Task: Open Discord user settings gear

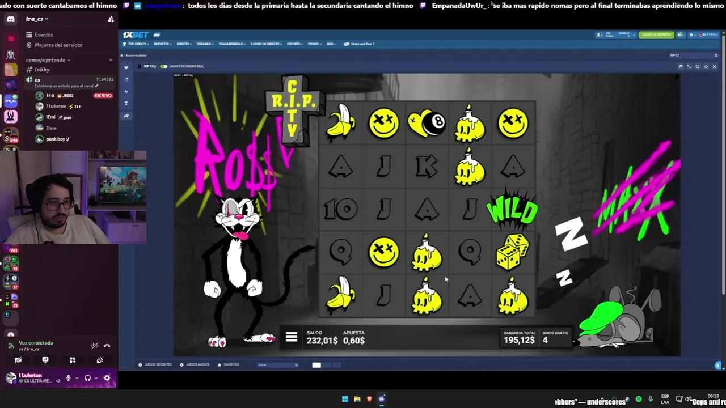Action: pos(107,378)
